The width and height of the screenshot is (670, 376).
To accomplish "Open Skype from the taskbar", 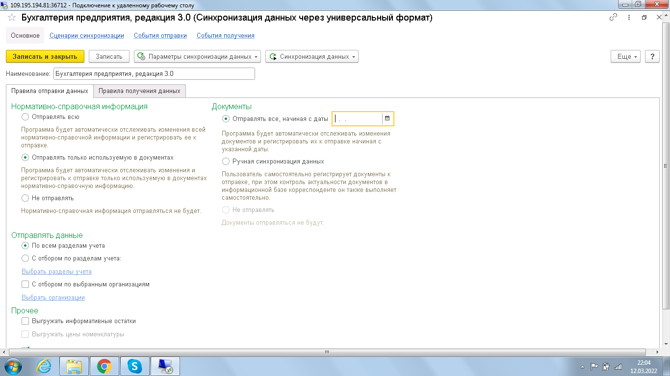I will [134, 366].
